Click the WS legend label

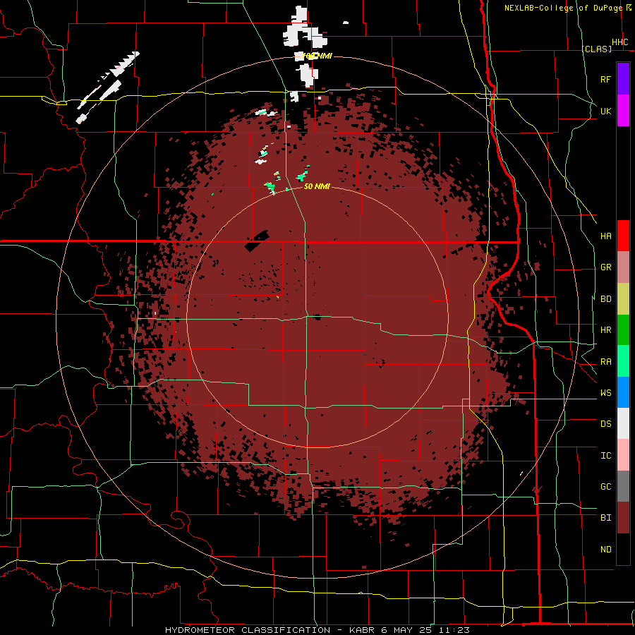605,393
